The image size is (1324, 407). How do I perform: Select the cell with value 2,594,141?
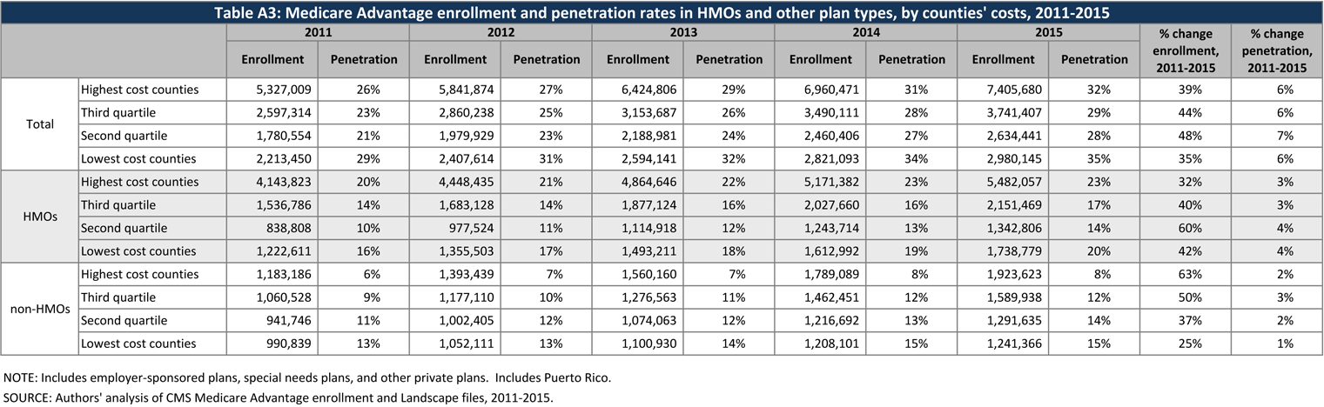(637, 159)
